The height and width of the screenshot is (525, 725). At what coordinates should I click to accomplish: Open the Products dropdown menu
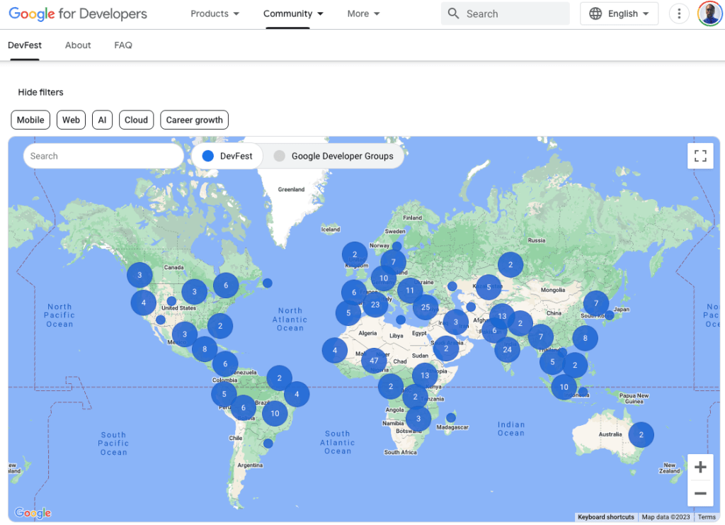tap(215, 14)
